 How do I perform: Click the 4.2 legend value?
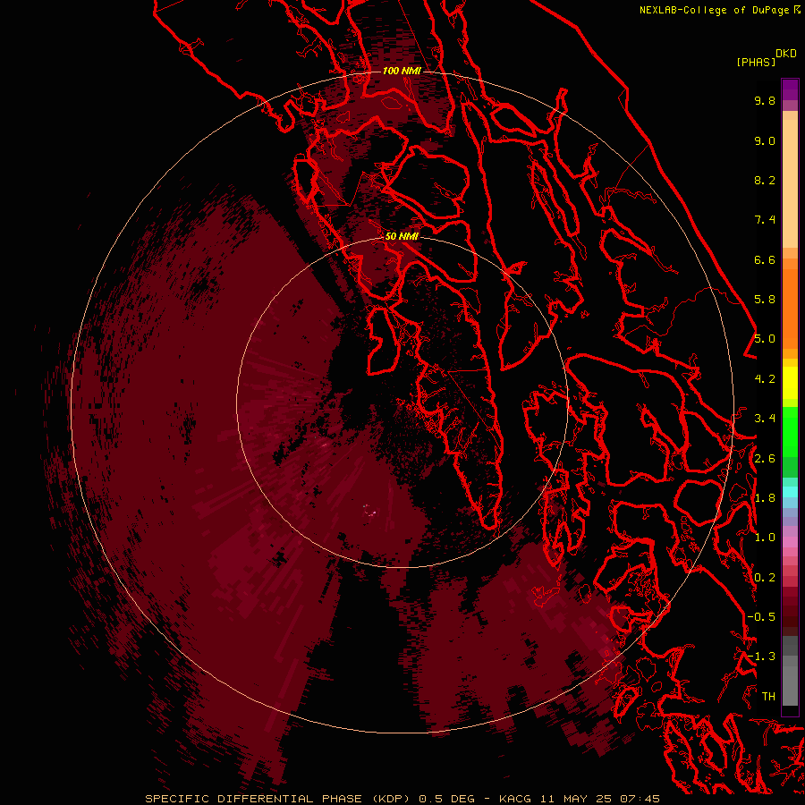765,379
